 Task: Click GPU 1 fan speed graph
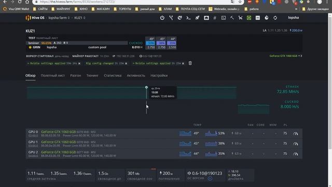(x=211, y=143)
